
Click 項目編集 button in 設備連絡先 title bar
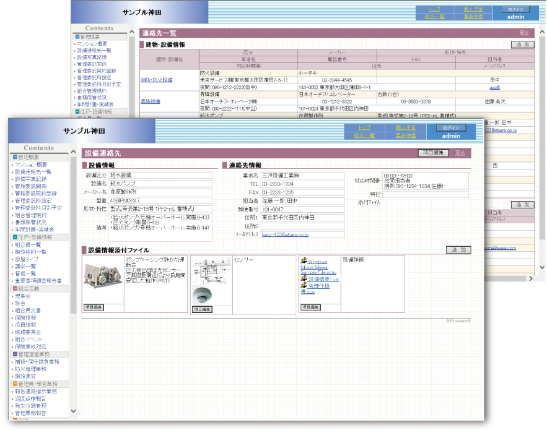tap(433, 153)
